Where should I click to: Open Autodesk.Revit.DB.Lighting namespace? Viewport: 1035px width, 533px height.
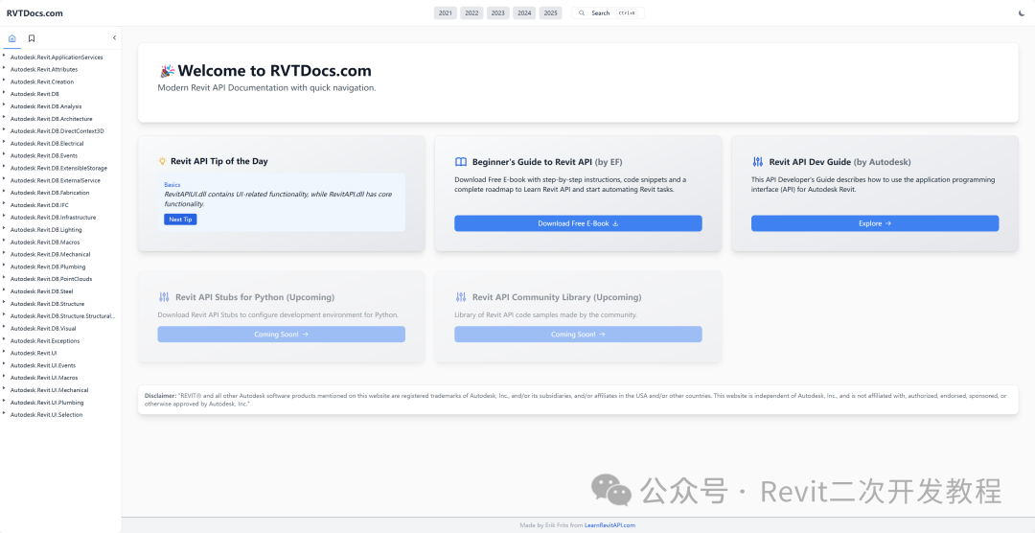coord(46,230)
